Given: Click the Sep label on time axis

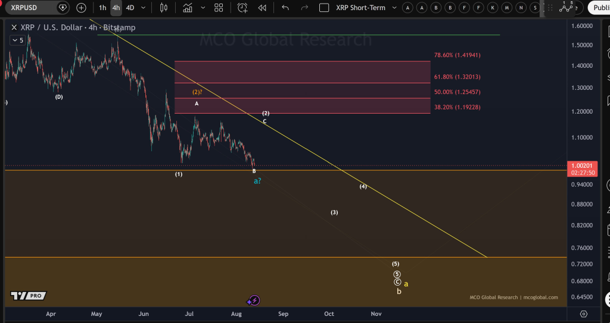Looking at the screenshot, I should point(283,314).
